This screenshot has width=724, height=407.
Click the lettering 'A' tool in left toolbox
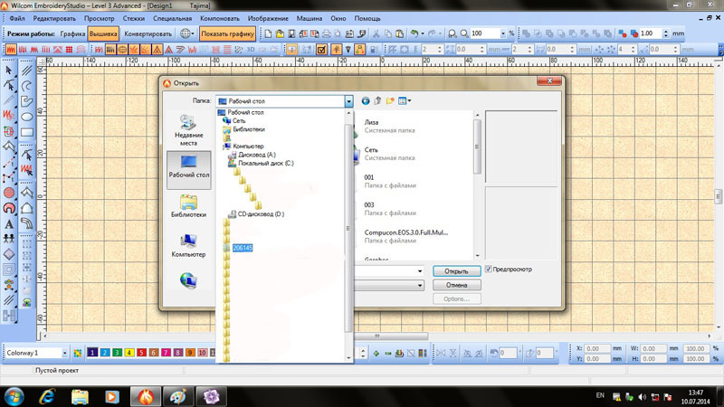[9, 223]
